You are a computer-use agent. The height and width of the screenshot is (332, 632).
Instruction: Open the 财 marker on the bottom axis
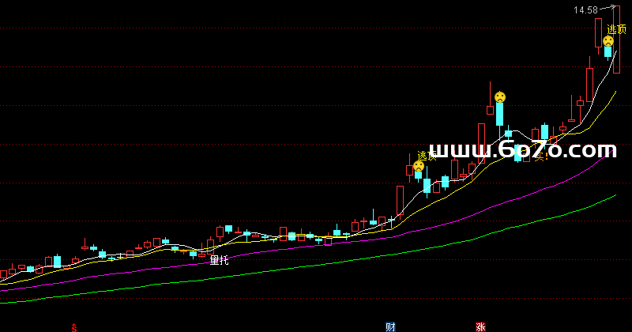pos(390,326)
